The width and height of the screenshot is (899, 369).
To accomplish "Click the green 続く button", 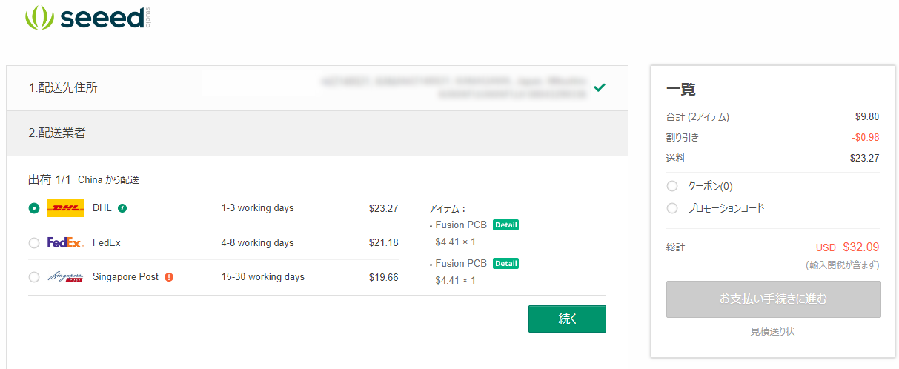I will tap(567, 319).
